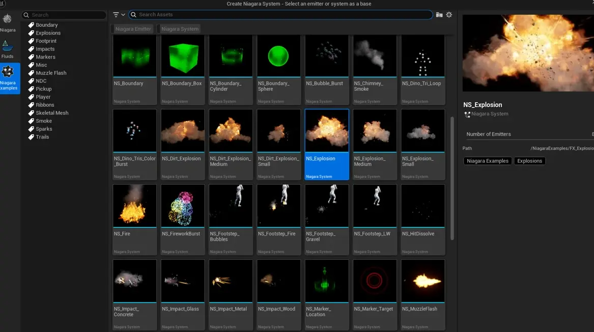Click the Ribbons tag icon
This screenshot has width=594, height=332.
(x=31, y=105)
